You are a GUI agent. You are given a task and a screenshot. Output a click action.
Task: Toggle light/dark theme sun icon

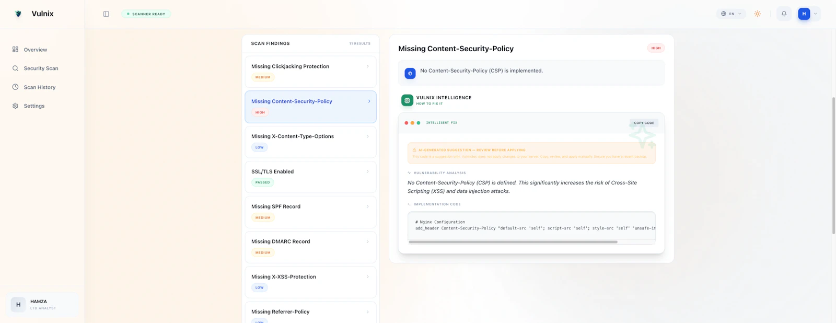point(757,14)
